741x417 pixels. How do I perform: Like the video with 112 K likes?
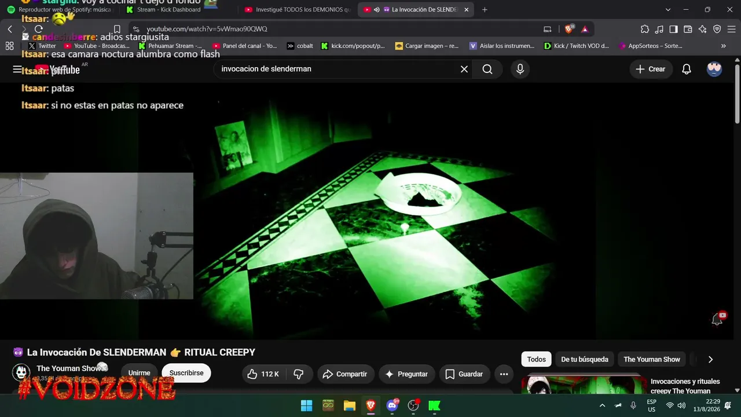click(x=263, y=374)
